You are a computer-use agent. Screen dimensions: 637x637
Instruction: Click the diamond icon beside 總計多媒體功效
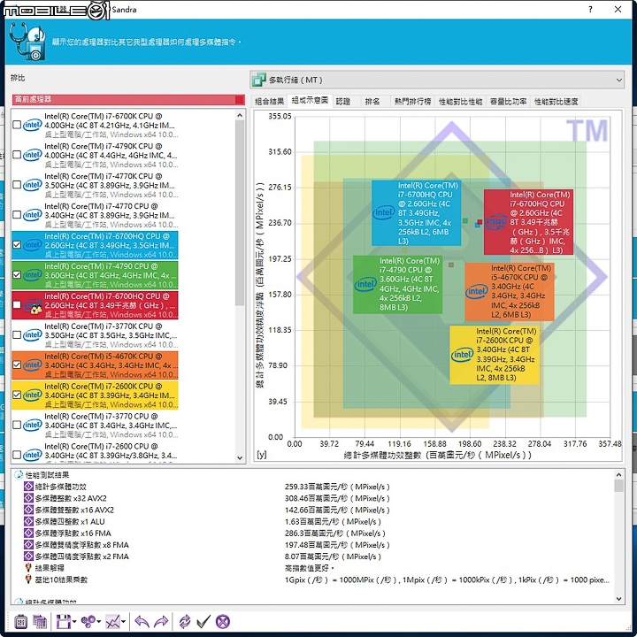28,487
